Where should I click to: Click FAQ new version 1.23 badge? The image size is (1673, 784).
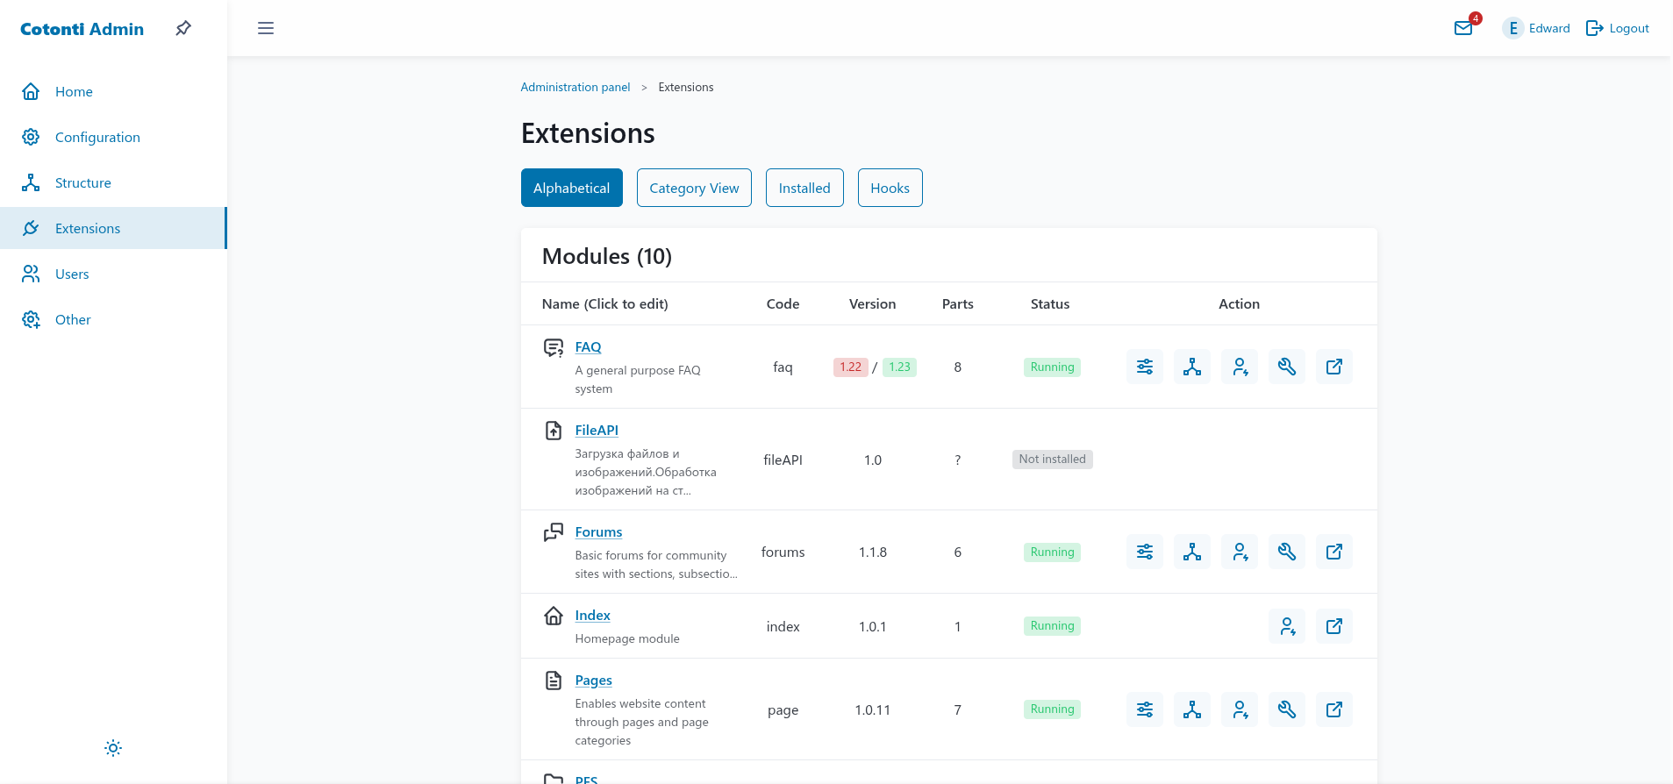pyautogui.click(x=899, y=367)
